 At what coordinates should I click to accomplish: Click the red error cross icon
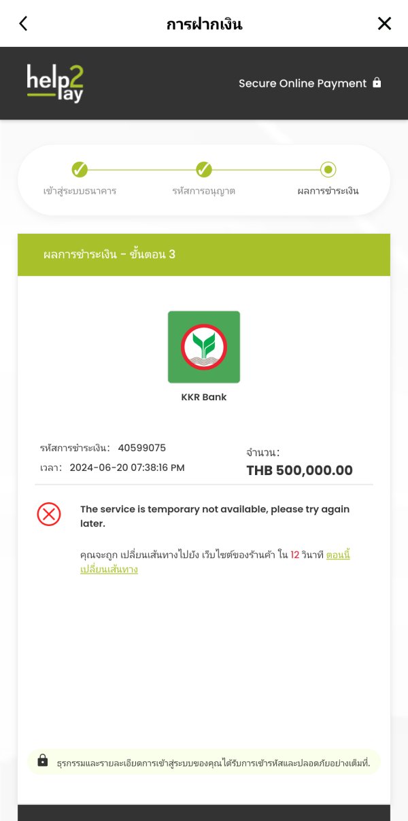point(49,514)
